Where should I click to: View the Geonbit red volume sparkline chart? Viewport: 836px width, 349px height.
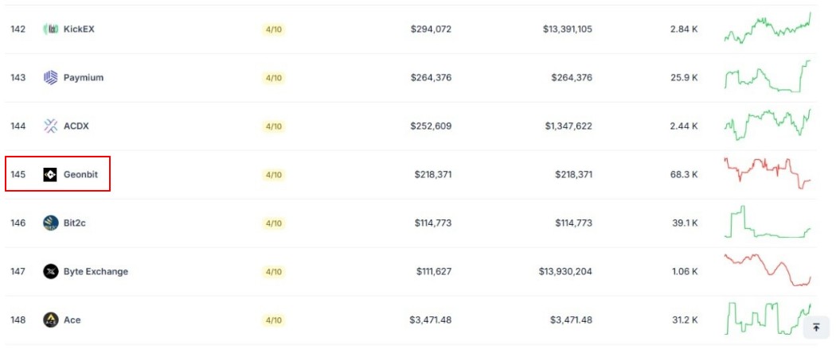[768, 173]
